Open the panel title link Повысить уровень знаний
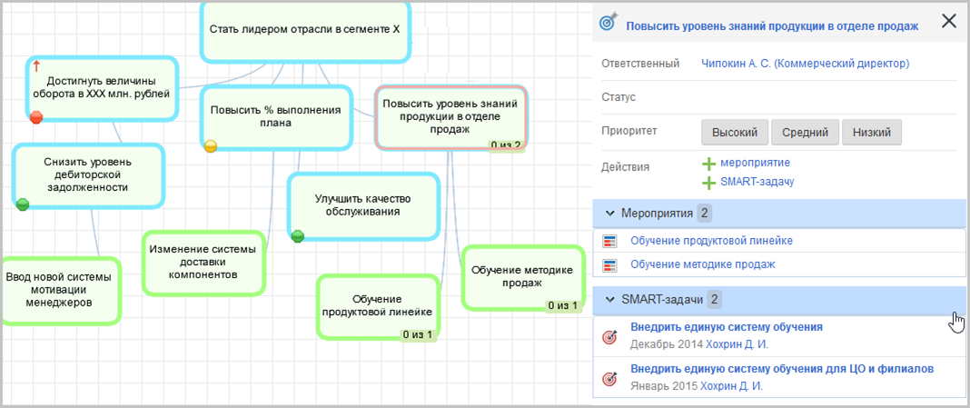The image size is (970, 408). pos(773,26)
